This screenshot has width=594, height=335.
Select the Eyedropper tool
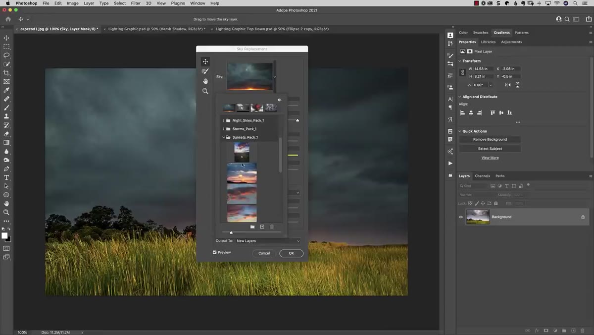click(6, 90)
